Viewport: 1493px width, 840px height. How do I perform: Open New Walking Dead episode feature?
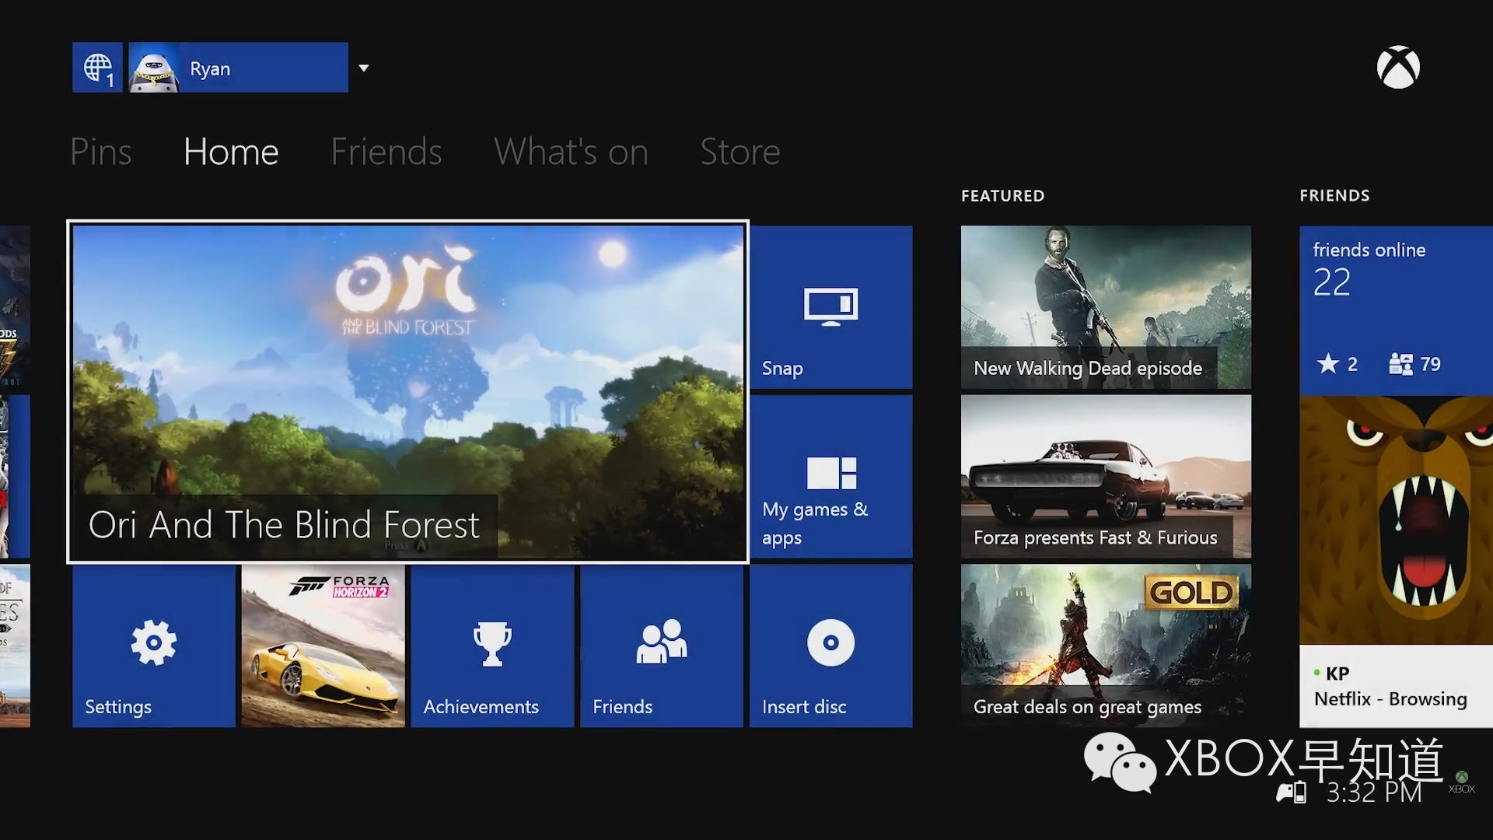click(x=1105, y=307)
